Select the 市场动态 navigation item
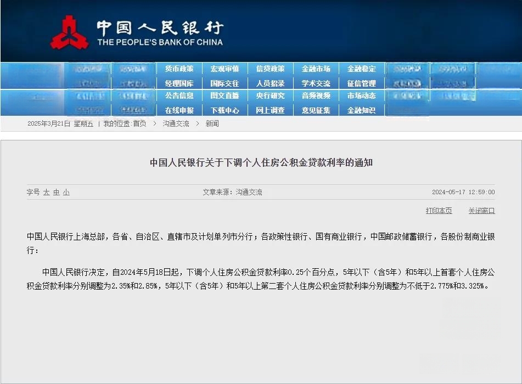The height and width of the screenshot is (384, 522). point(362,95)
